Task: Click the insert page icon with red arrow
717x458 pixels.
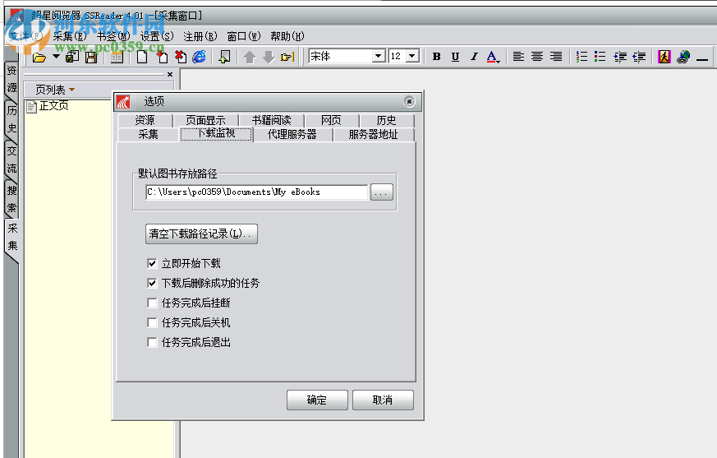Action: click(x=162, y=57)
